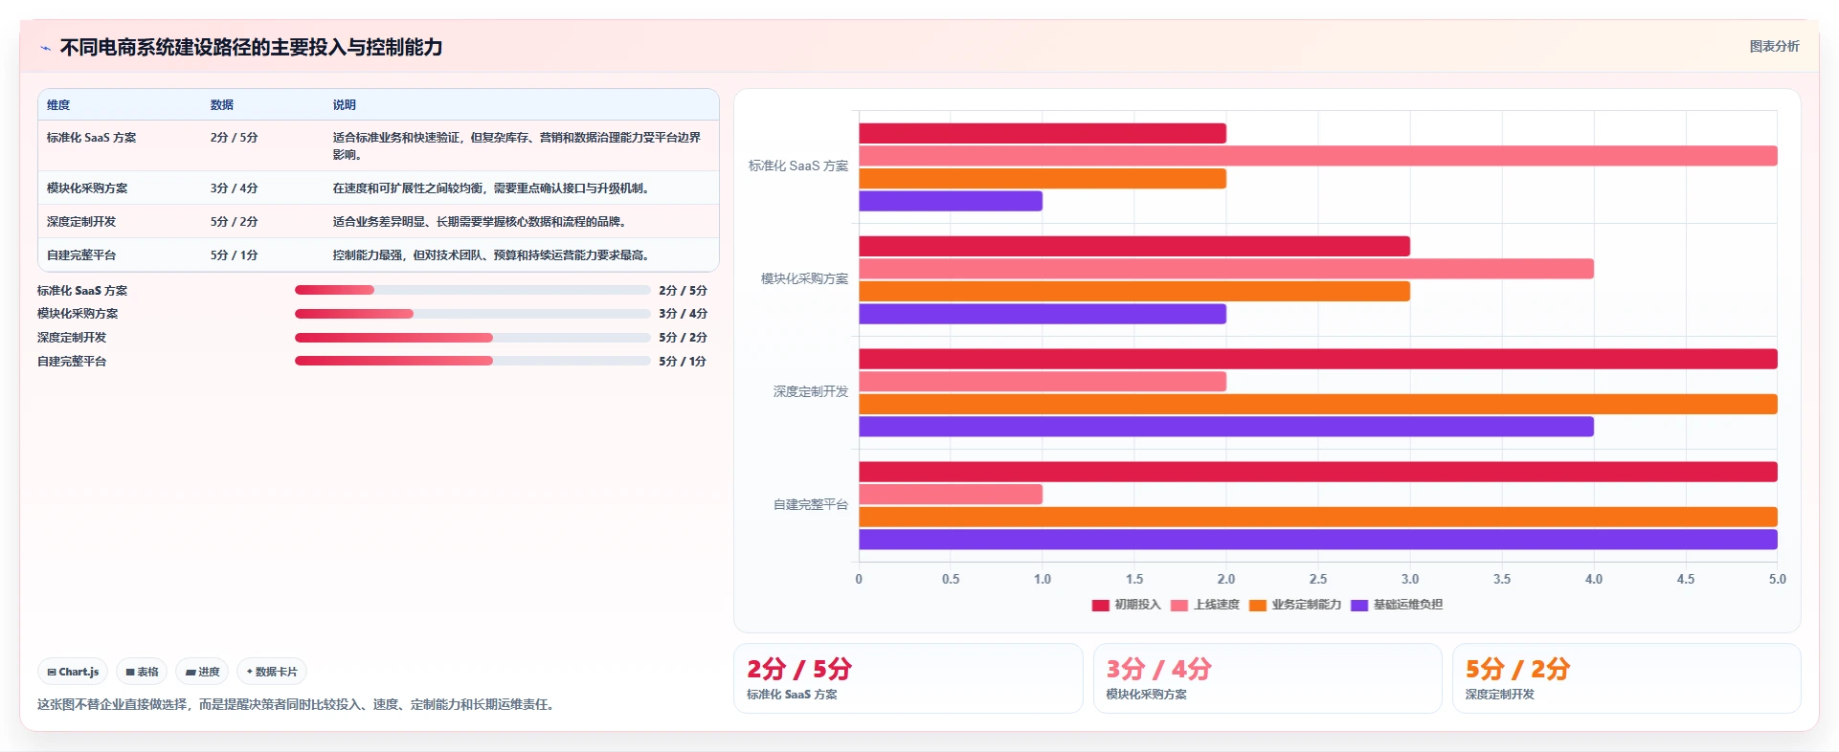
Task: Click the 标准化 SaaS 方案 chart axis label
Action: (798, 166)
